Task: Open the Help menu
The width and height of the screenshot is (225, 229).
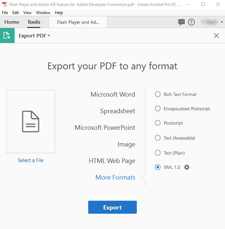Action: pos(59,13)
